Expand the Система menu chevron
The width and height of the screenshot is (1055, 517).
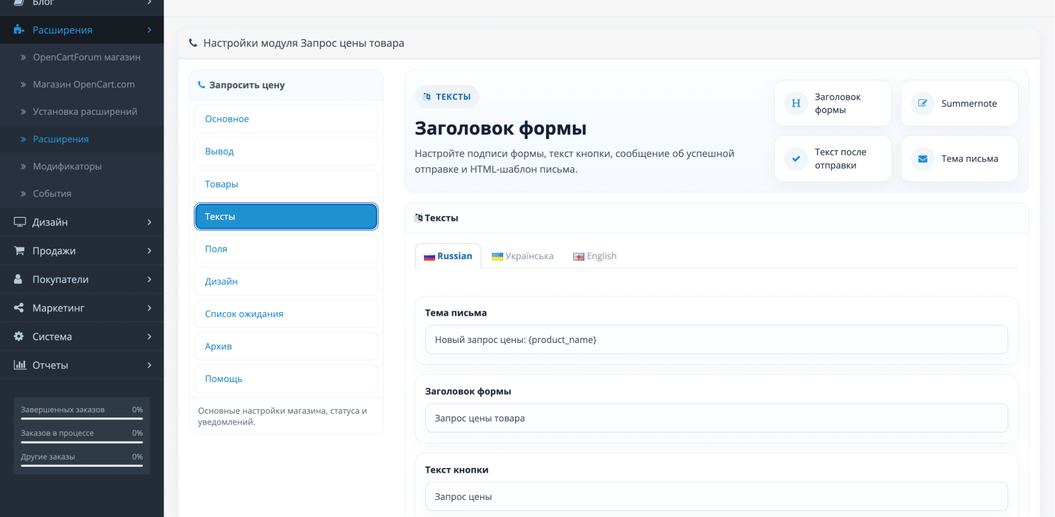point(150,336)
